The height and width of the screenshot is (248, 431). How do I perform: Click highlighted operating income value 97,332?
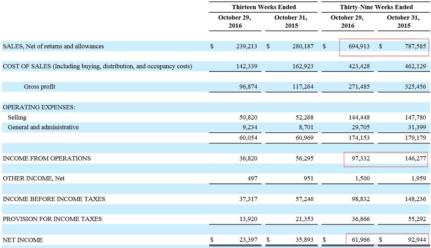pos(361,158)
